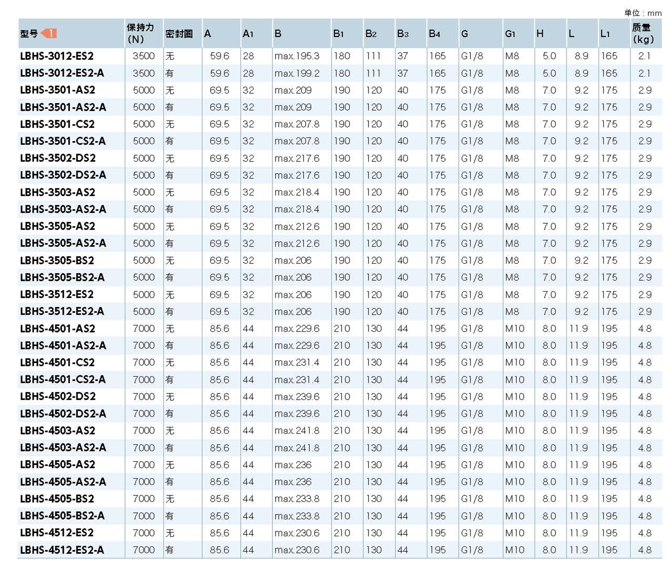Select model LBHS-4502-DS2
Viewport: 668px width, 578px height.
click(x=58, y=396)
